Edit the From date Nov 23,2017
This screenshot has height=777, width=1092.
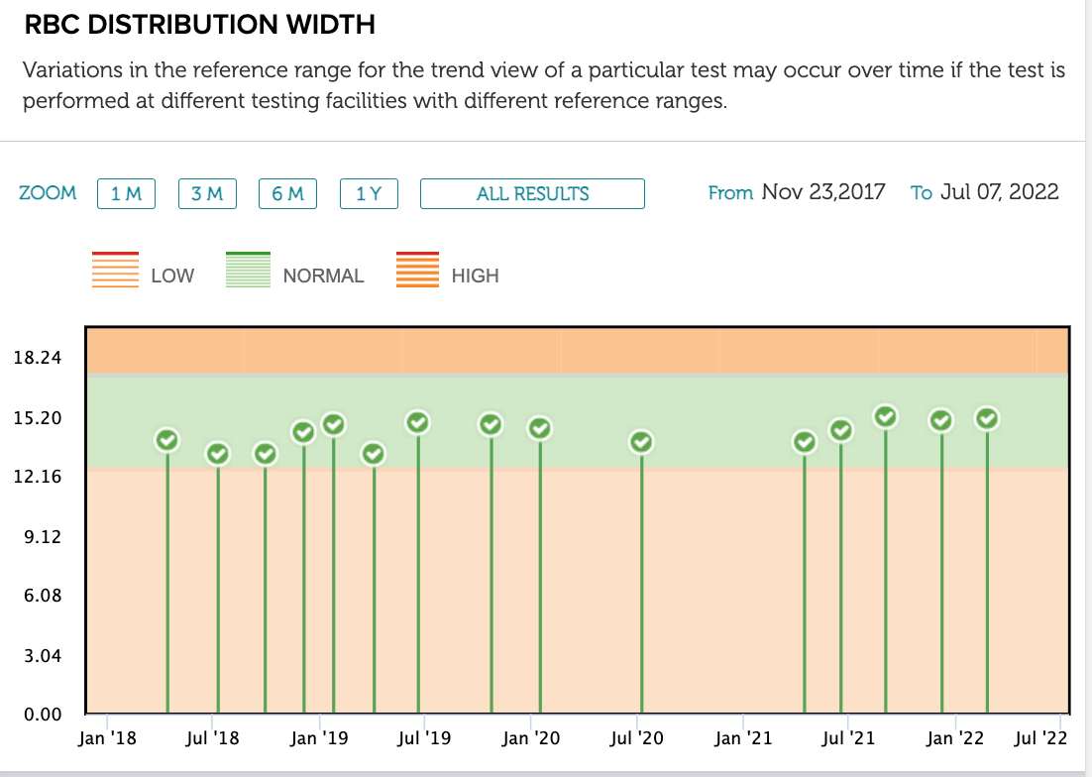point(823,191)
